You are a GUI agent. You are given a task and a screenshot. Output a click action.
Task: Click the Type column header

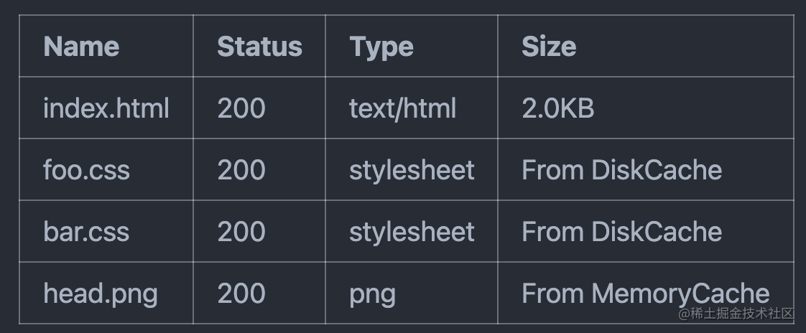[x=381, y=47]
